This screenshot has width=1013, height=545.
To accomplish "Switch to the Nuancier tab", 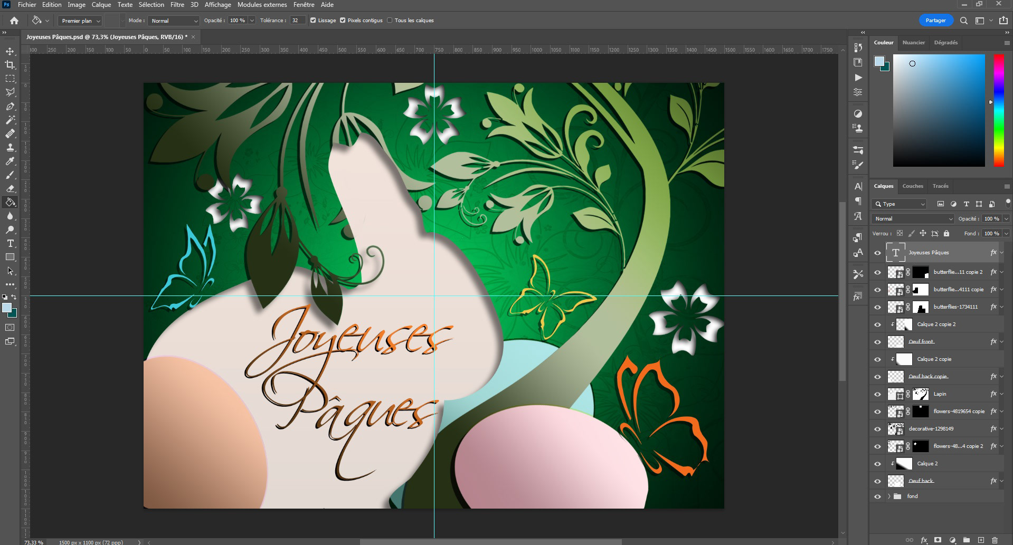I will tap(914, 42).
